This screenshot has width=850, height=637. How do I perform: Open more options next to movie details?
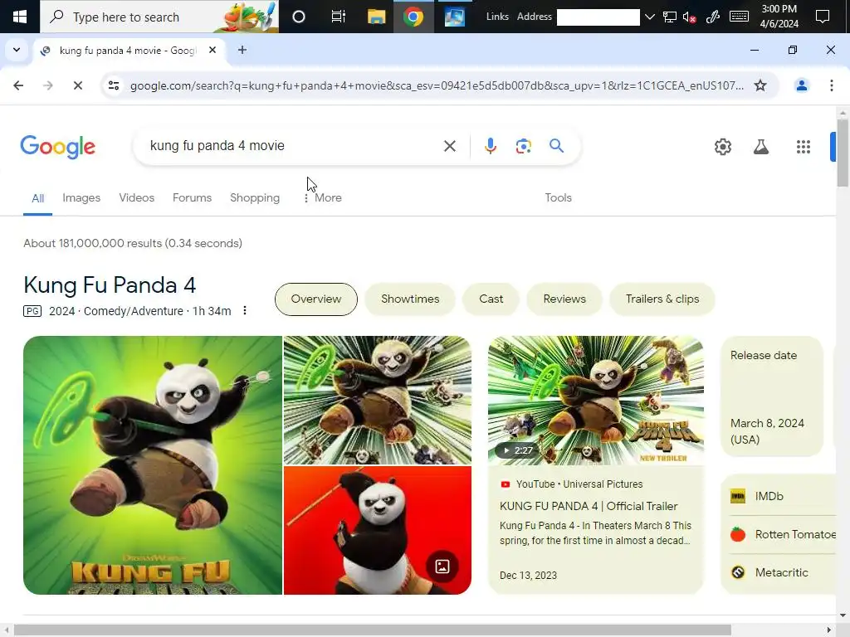[245, 310]
